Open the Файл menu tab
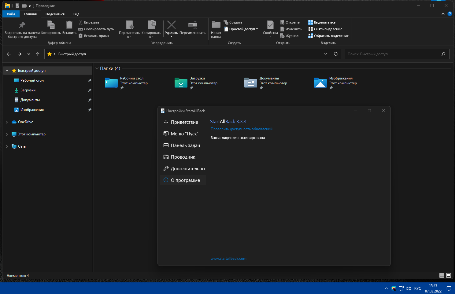The image size is (455, 294). coord(11,14)
